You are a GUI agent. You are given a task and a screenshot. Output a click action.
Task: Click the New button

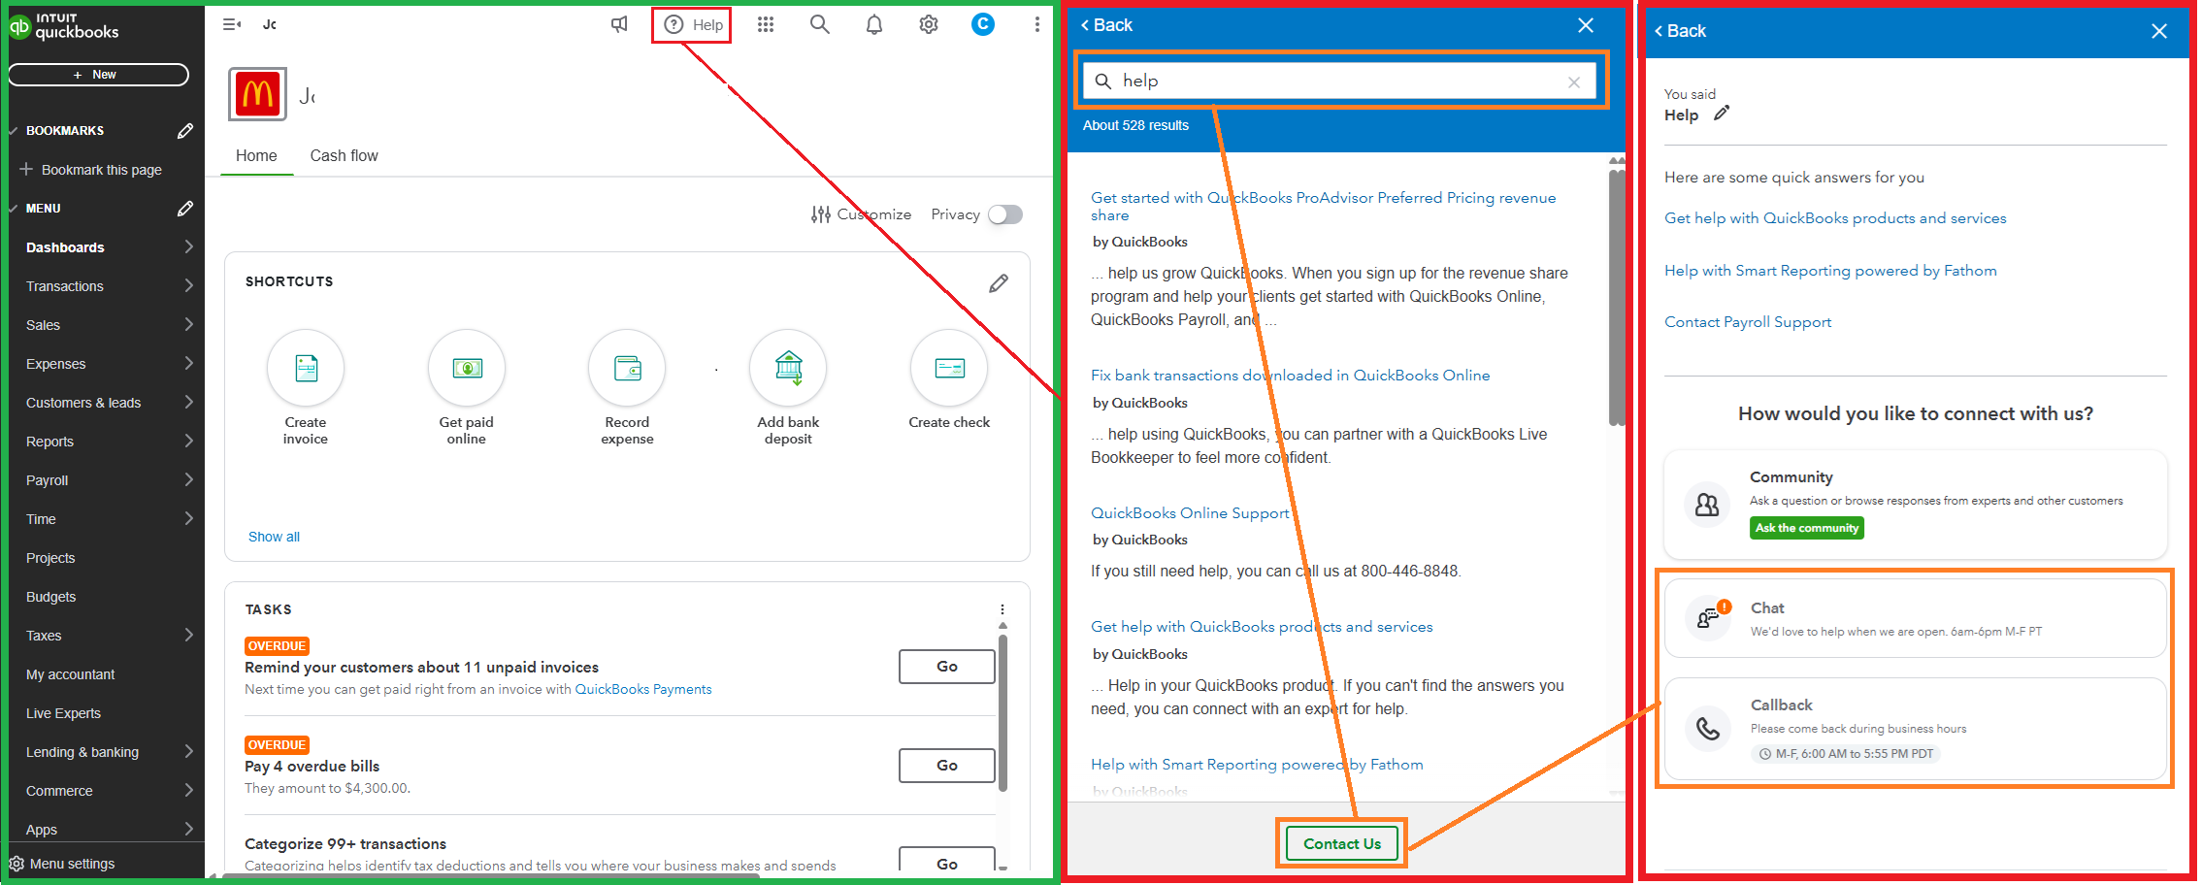98,75
